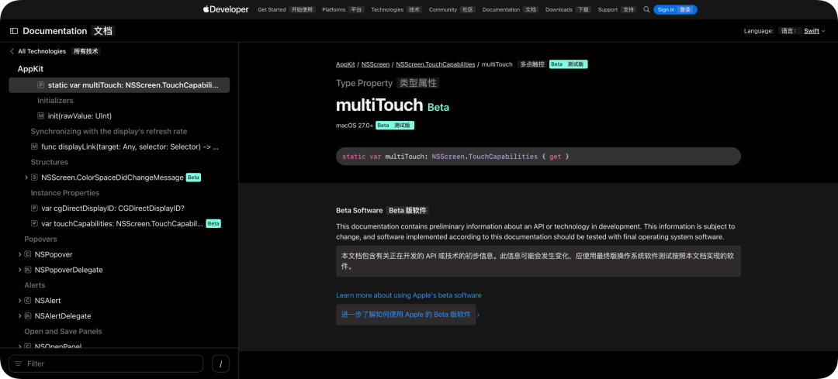Click the Apple Developer logo
The height and width of the screenshot is (379, 838).
point(226,9)
